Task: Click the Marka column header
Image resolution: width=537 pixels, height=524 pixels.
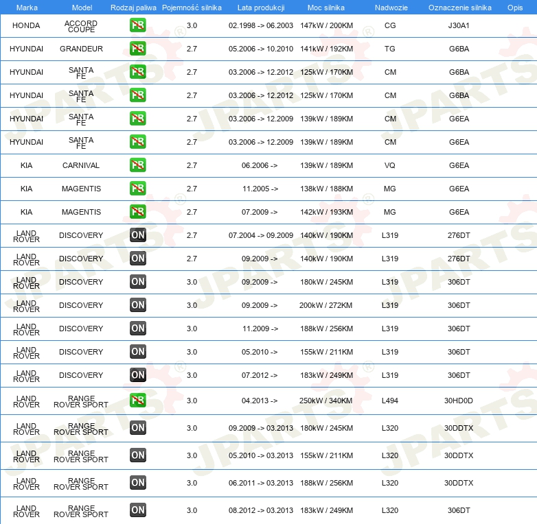Action: tap(27, 8)
